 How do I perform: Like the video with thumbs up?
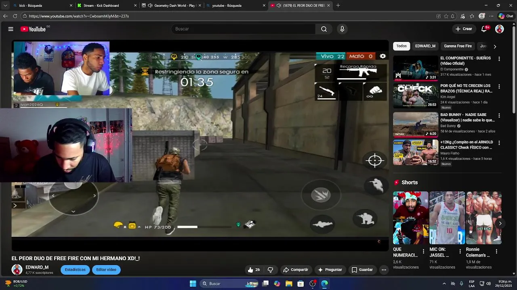pyautogui.click(x=254, y=270)
